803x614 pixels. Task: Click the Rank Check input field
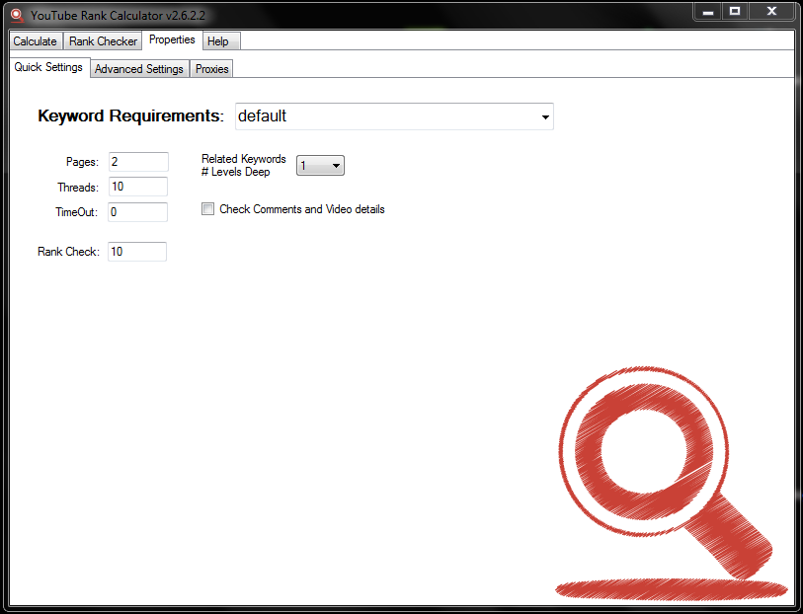coord(137,252)
